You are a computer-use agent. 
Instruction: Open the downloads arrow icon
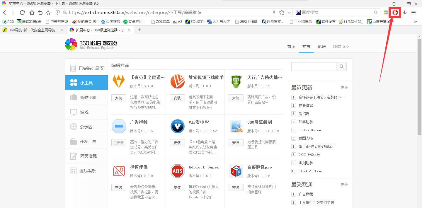point(405,13)
